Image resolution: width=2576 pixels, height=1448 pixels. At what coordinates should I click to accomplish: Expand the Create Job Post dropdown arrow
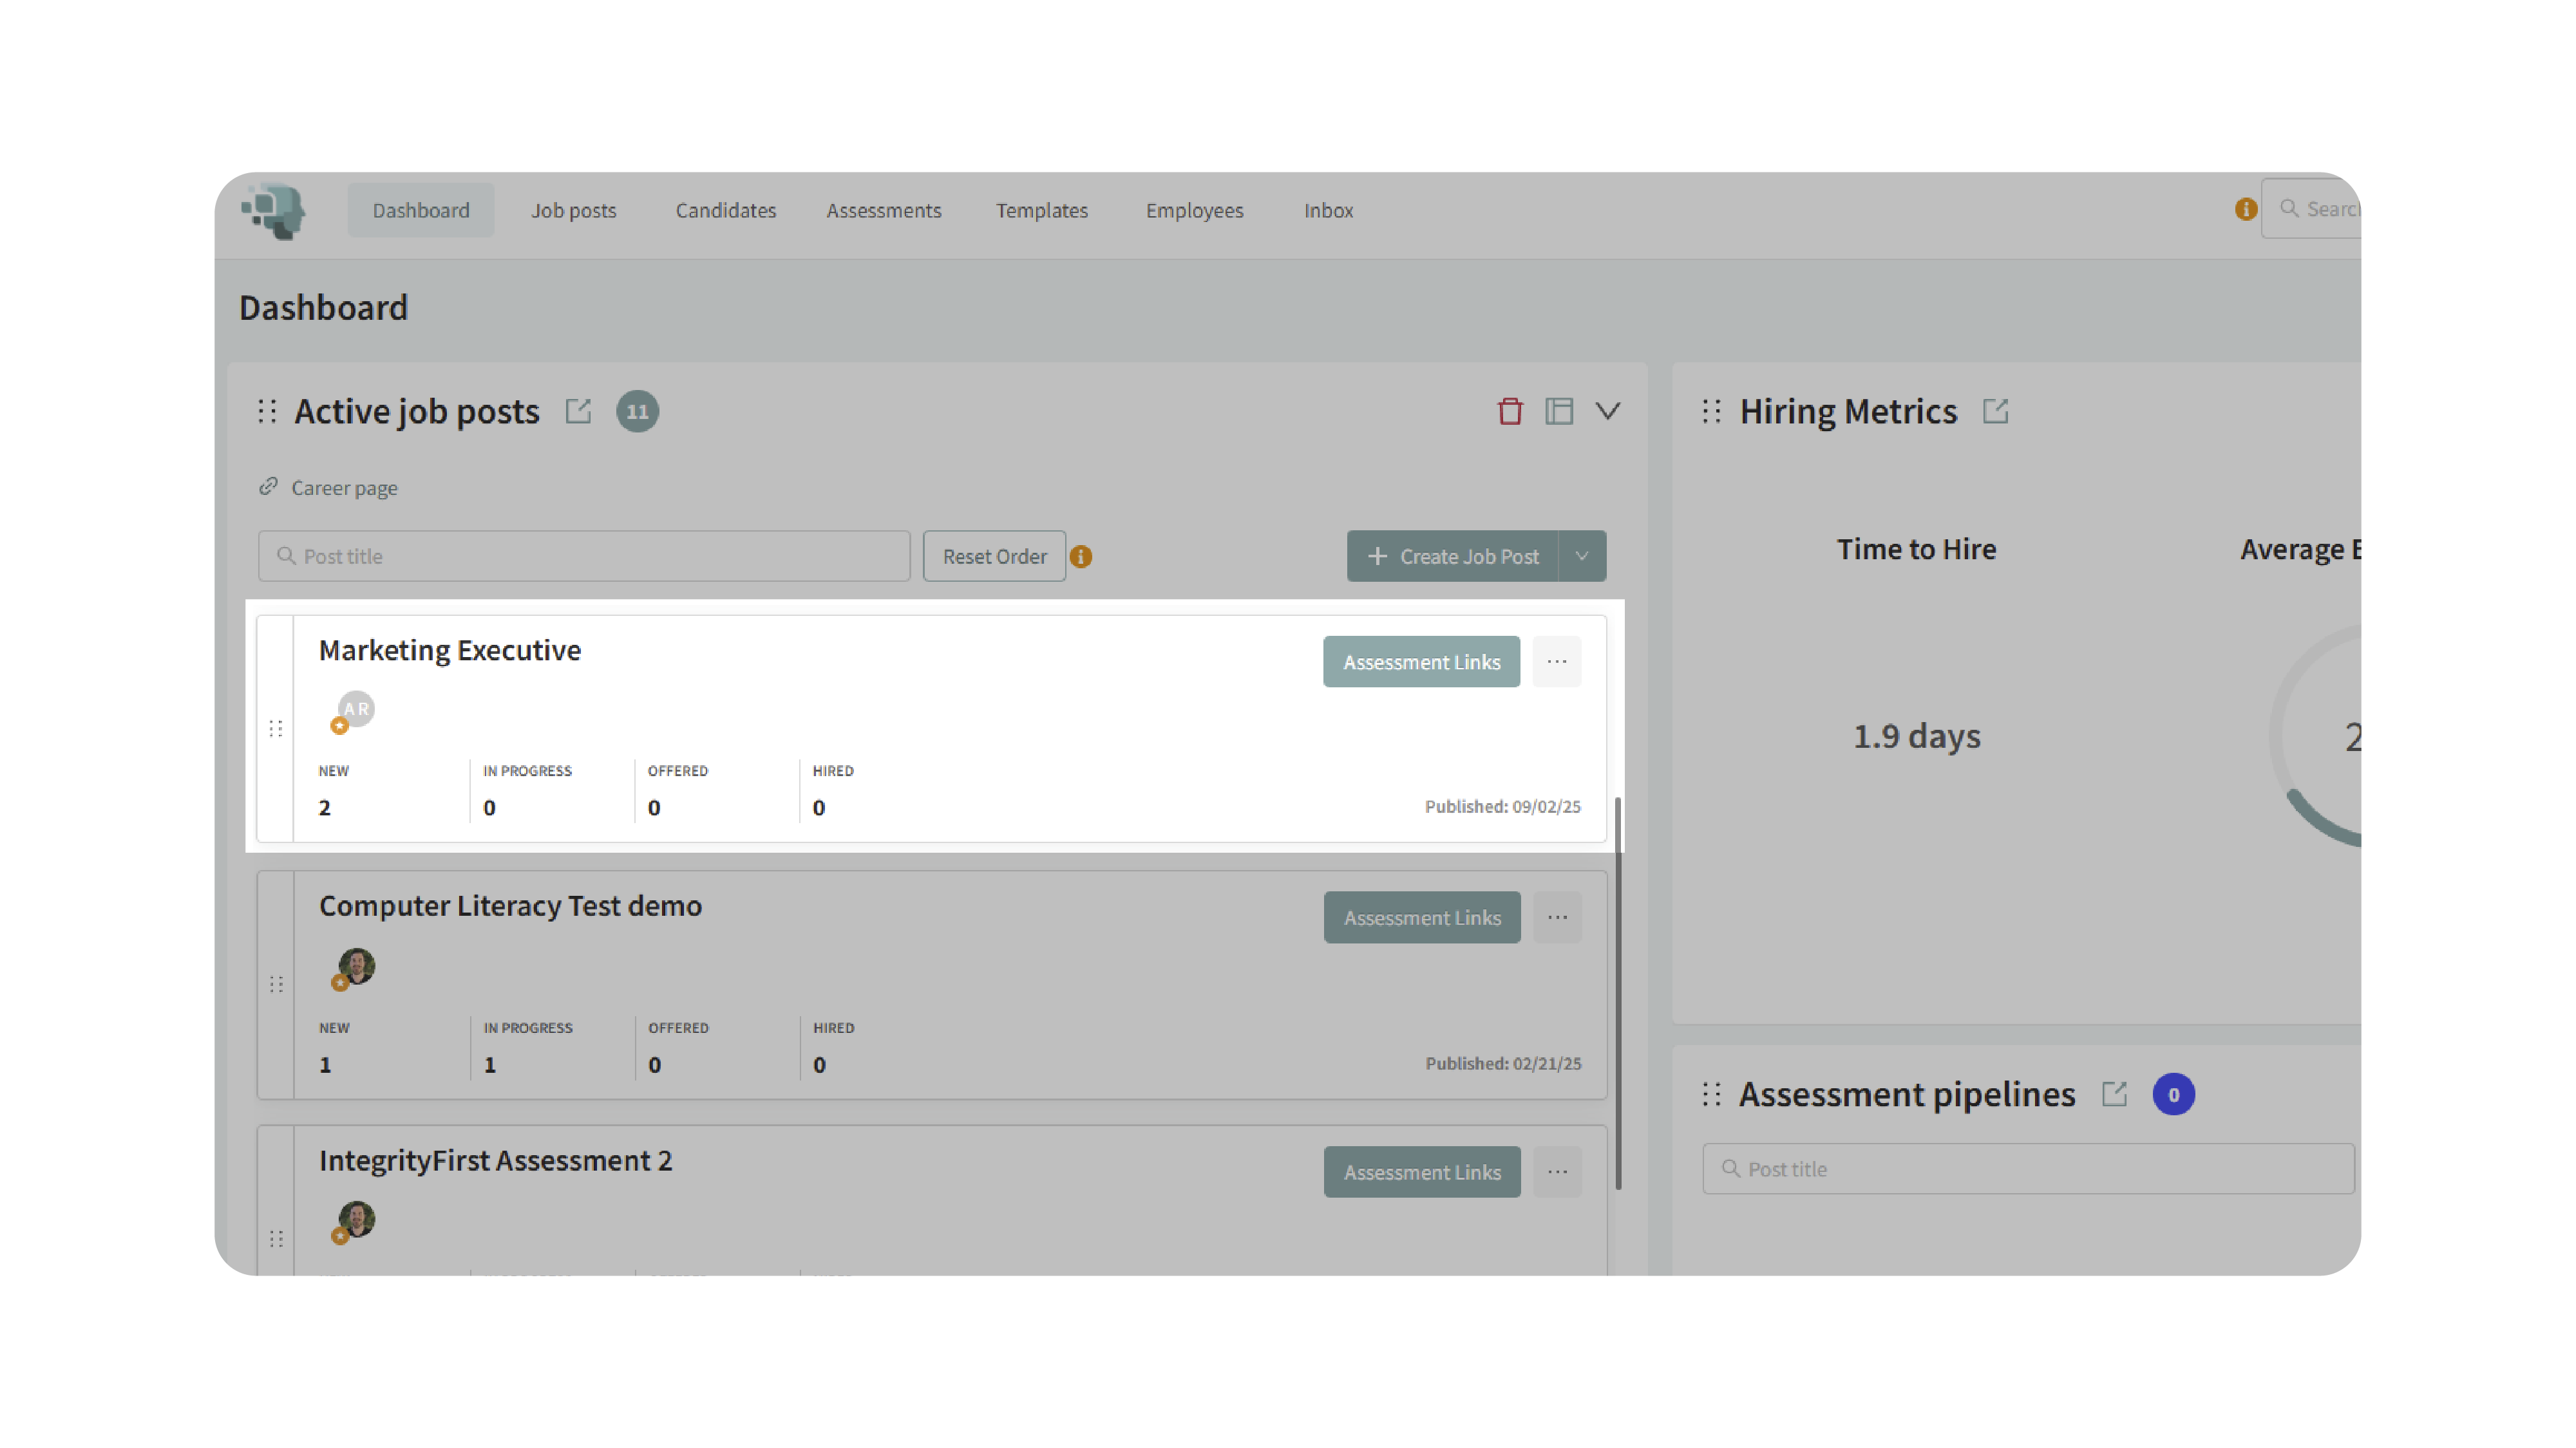[x=1582, y=557]
